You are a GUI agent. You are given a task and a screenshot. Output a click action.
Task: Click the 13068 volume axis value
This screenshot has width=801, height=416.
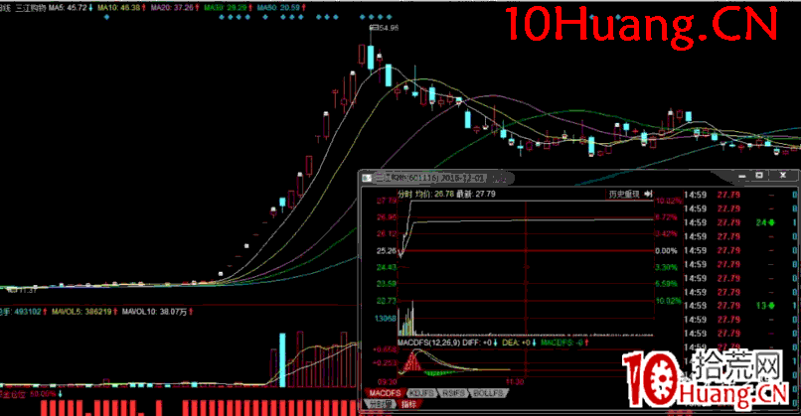[386, 319]
